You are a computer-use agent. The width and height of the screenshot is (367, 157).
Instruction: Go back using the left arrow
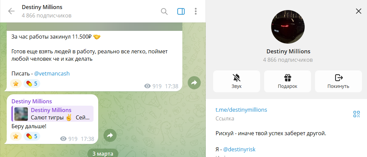coord(11,11)
